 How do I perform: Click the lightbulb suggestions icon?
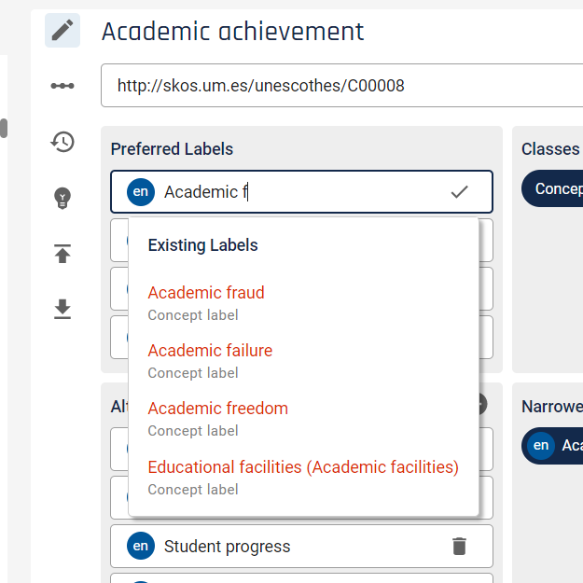coord(62,198)
